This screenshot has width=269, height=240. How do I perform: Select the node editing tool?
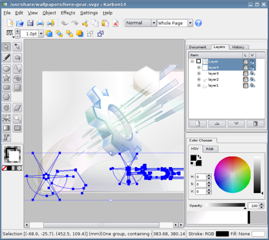pos(17,47)
